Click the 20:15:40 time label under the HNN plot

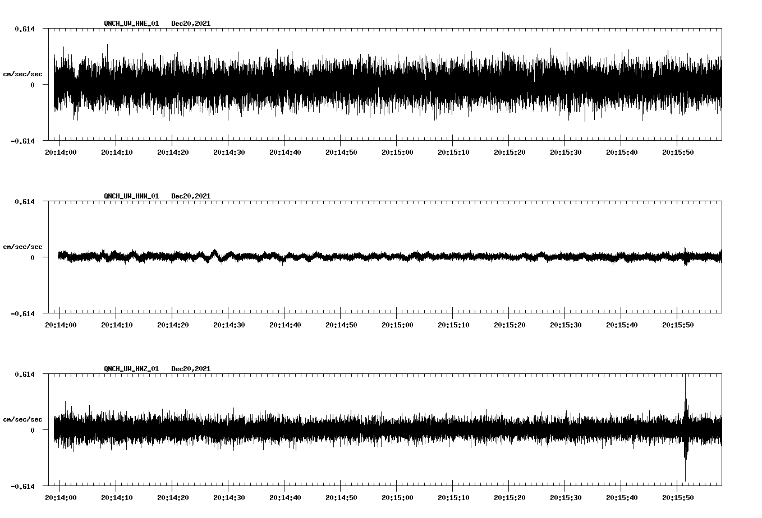622,325
